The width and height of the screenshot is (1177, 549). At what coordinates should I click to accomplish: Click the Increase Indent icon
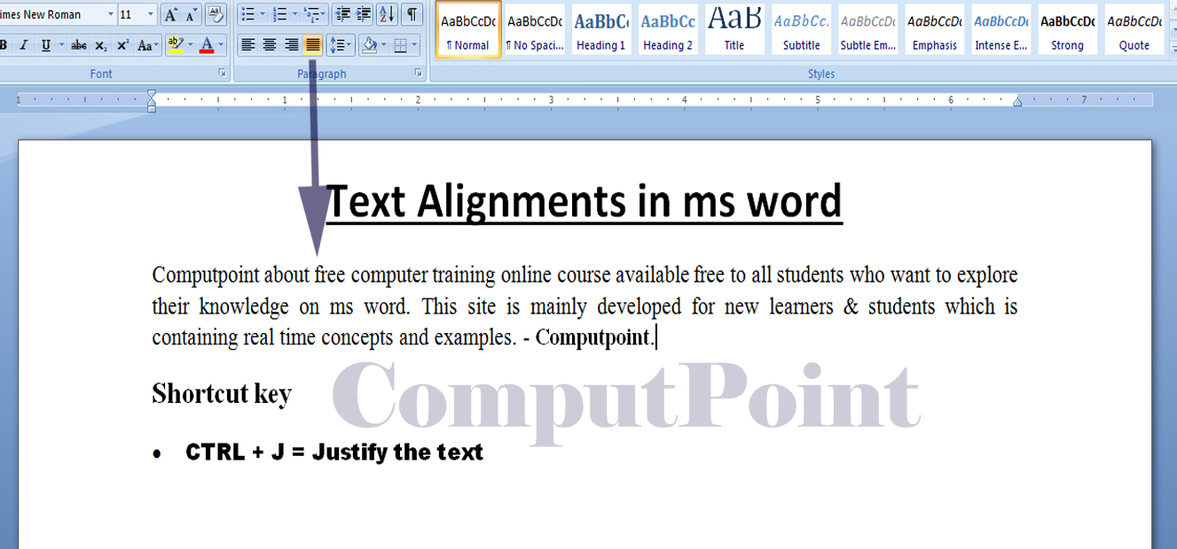[365, 13]
